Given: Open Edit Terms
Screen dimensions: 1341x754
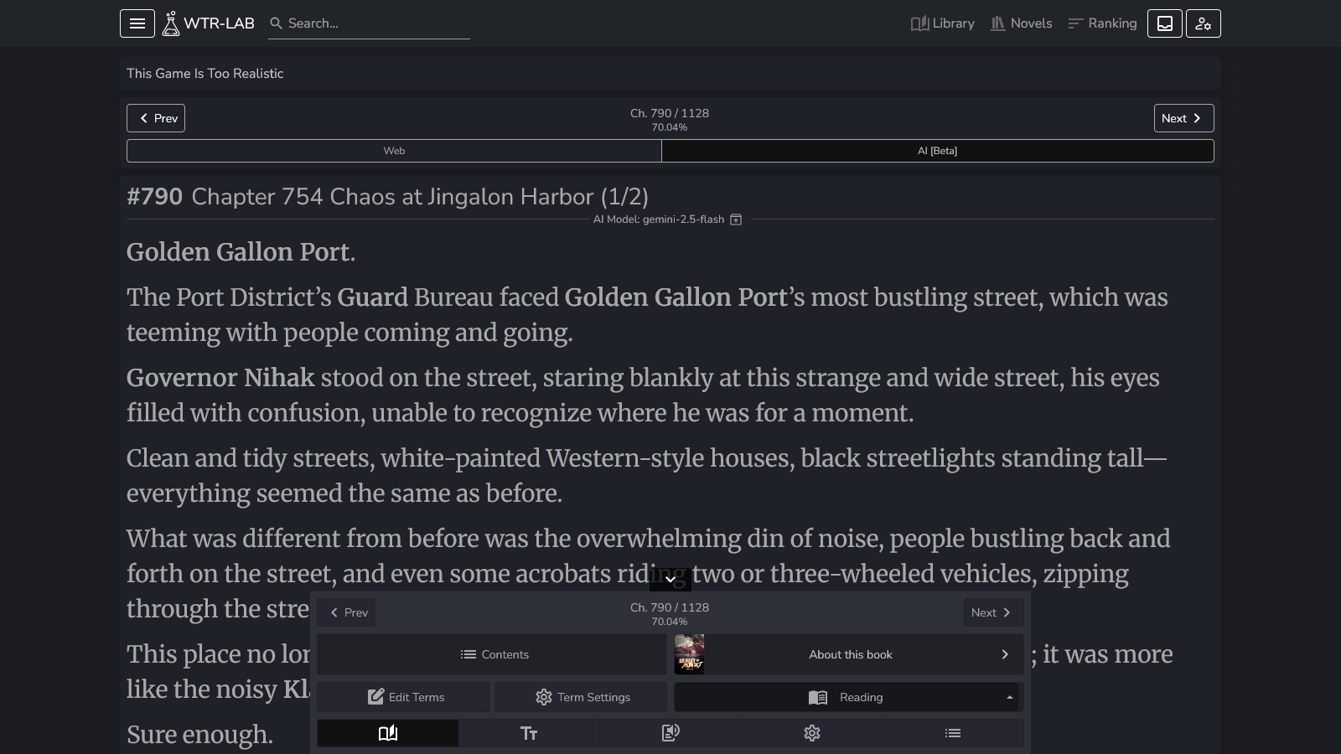Looking at the screenshot, I should point(404,697).
